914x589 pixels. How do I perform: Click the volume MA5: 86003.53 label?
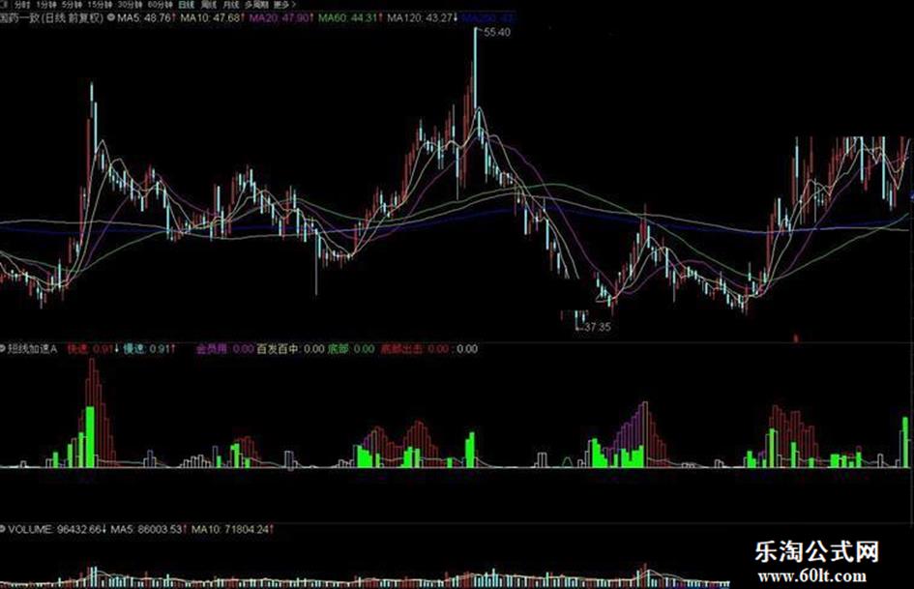point(149,529)
